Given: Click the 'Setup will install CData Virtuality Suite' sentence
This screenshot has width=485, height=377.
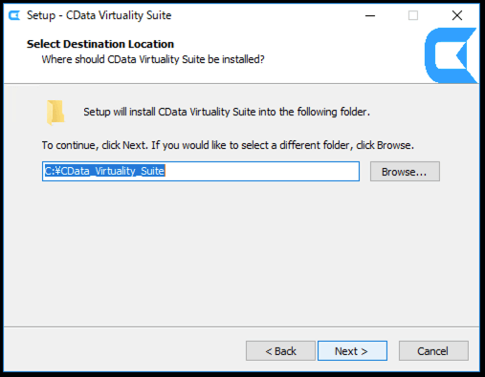Looking at the screenshot, I should [227, 112].
